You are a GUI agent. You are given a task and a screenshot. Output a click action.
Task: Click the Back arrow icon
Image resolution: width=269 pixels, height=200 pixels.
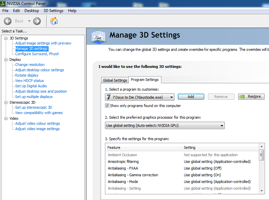(x=8, y=21)
